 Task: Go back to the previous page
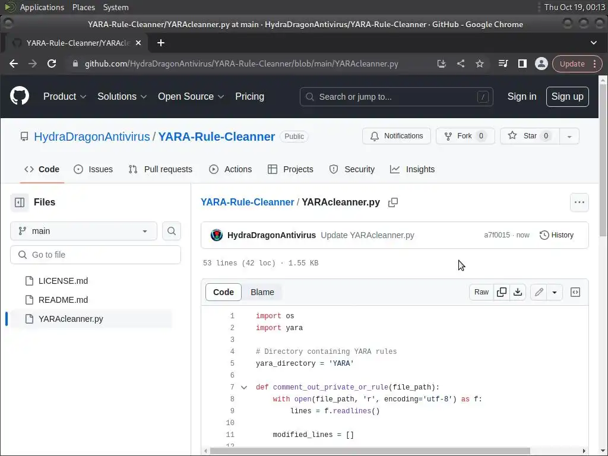[x=14, y=64]
